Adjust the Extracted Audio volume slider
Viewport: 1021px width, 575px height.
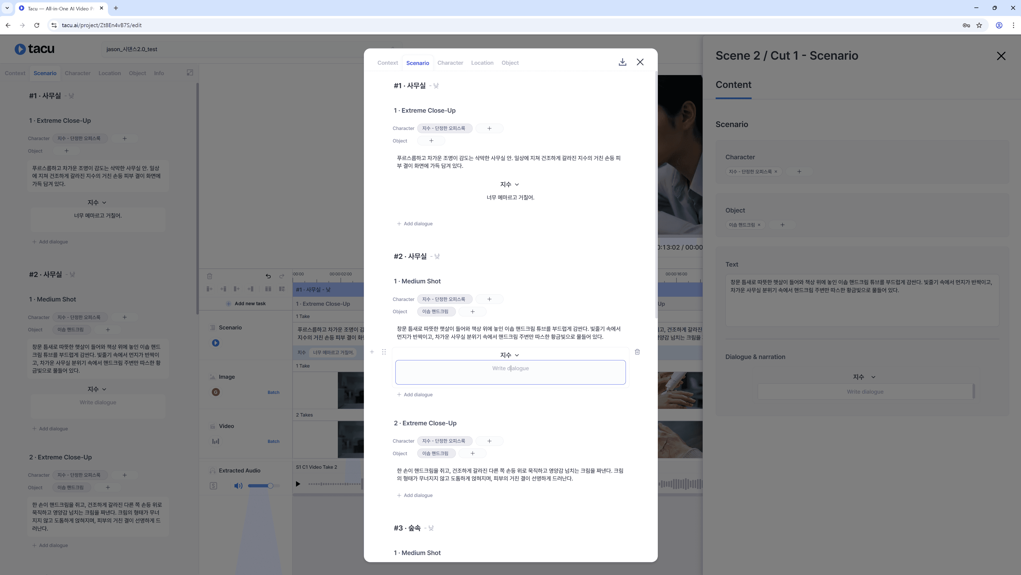(x=264, y=486)
